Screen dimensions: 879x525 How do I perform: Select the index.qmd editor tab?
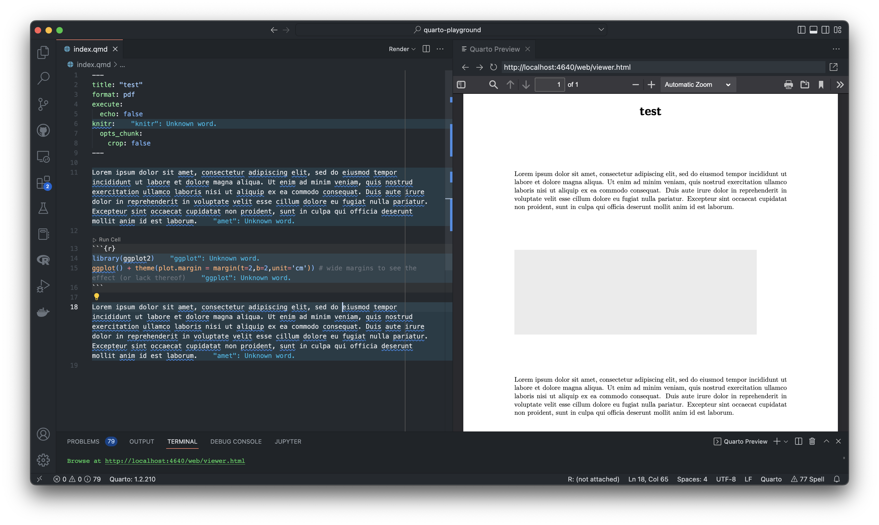pyautogui.click(x=90, y=49)
